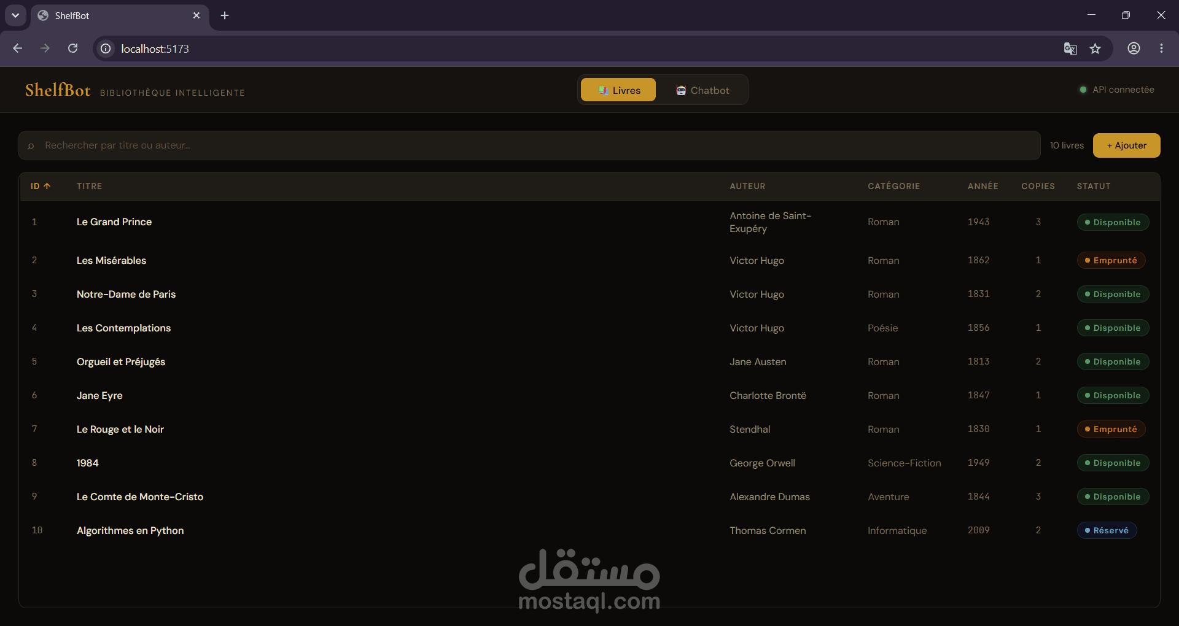
Task: Click the Aventure category cell
Action: pyautogui.click(x=888, y=497)
